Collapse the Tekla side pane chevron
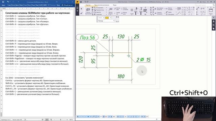The height and width of the screenshot is (121, 216). tap(214, 17)
